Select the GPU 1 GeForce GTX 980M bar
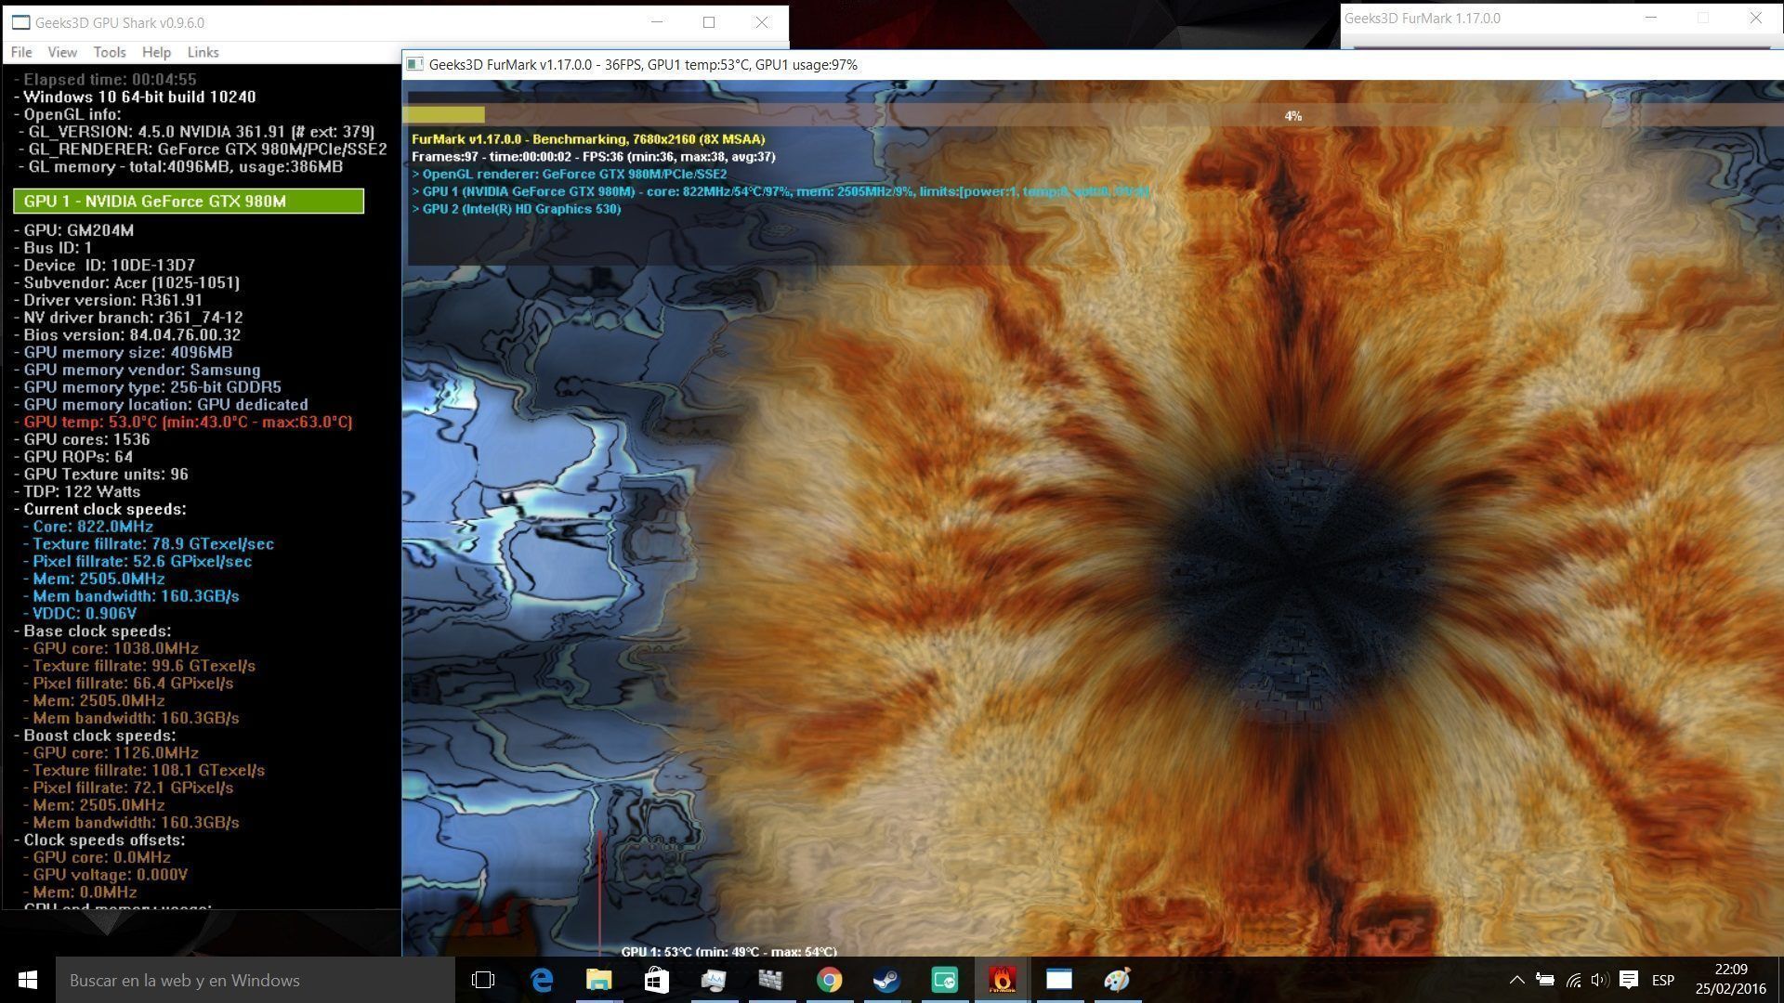The width and height of the screenshot is (1784, 1003). (189, 202)
